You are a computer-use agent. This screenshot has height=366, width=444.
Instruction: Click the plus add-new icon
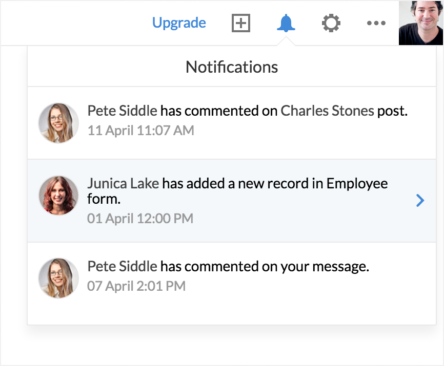click(241, 24)
